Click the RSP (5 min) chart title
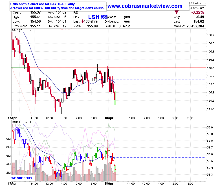 click(x=21, y=122)
